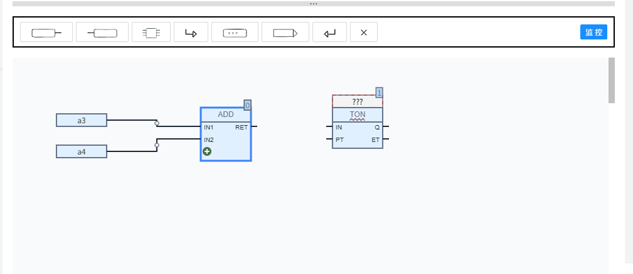Image resolution: width=633 pixels, height=274 pixels.
Task: Select the ADD block title
Action: click(x=226, y=114)
